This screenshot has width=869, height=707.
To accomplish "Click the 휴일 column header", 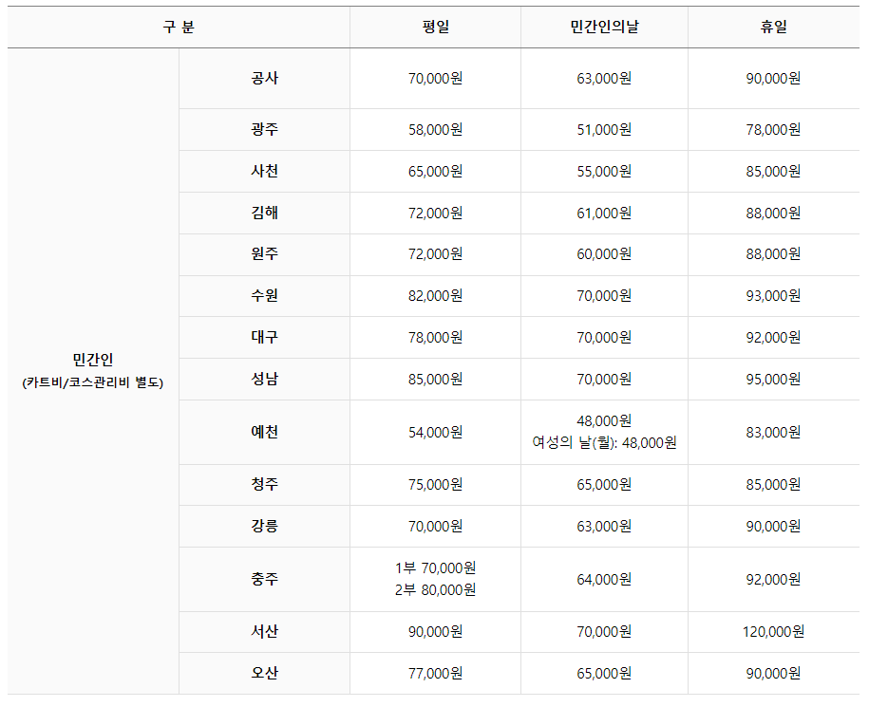I will tap(774, 27).
